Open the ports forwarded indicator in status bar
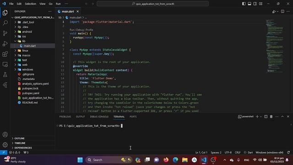 26,153
